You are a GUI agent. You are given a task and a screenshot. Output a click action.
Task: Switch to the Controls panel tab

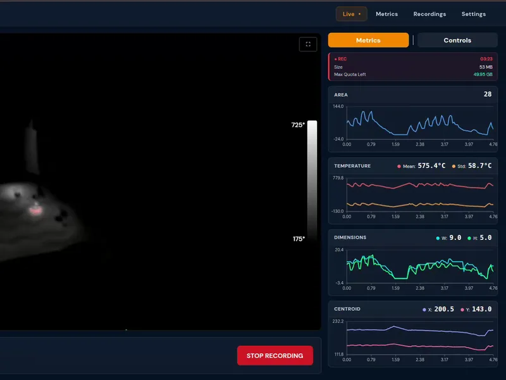tap(457, 41)
